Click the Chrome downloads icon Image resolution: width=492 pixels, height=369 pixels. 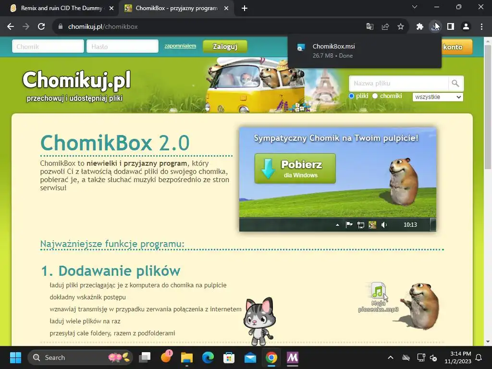(x=435, y=27)
